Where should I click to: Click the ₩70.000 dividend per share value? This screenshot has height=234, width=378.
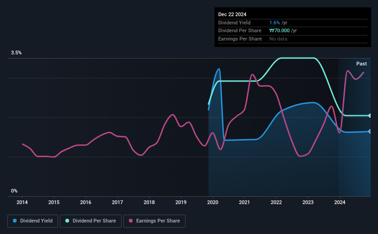[x=279, y=31]
